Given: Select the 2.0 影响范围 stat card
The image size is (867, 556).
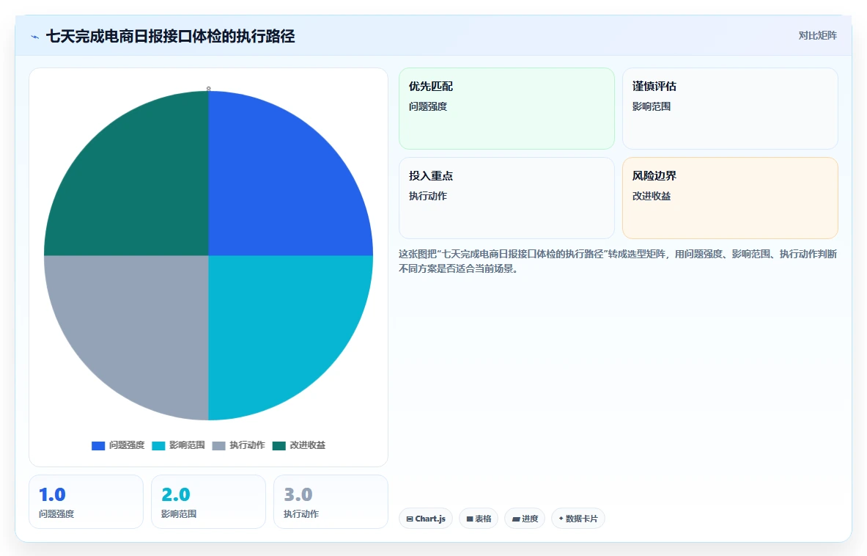Looking at the screenshot, I should pyautogui.click(x=208, y=502).
